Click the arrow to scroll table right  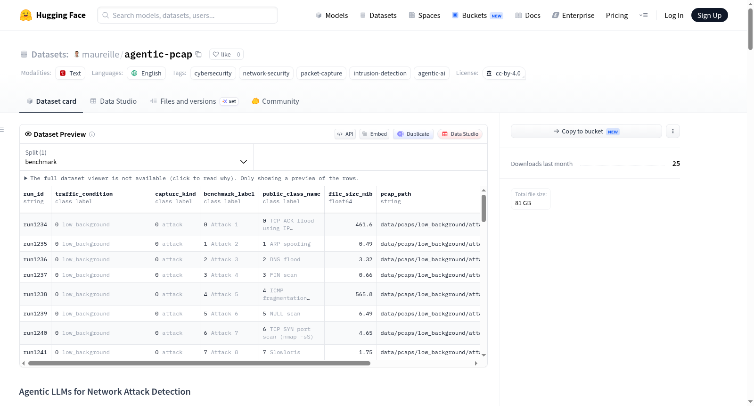point(476,364)
